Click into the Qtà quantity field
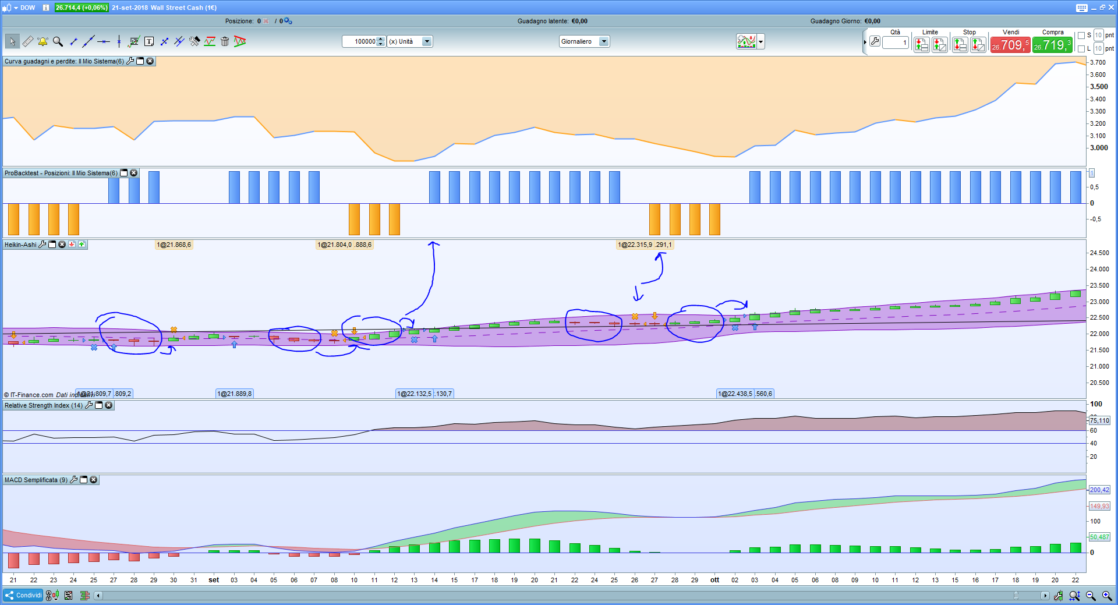 [x=896, y=43]
